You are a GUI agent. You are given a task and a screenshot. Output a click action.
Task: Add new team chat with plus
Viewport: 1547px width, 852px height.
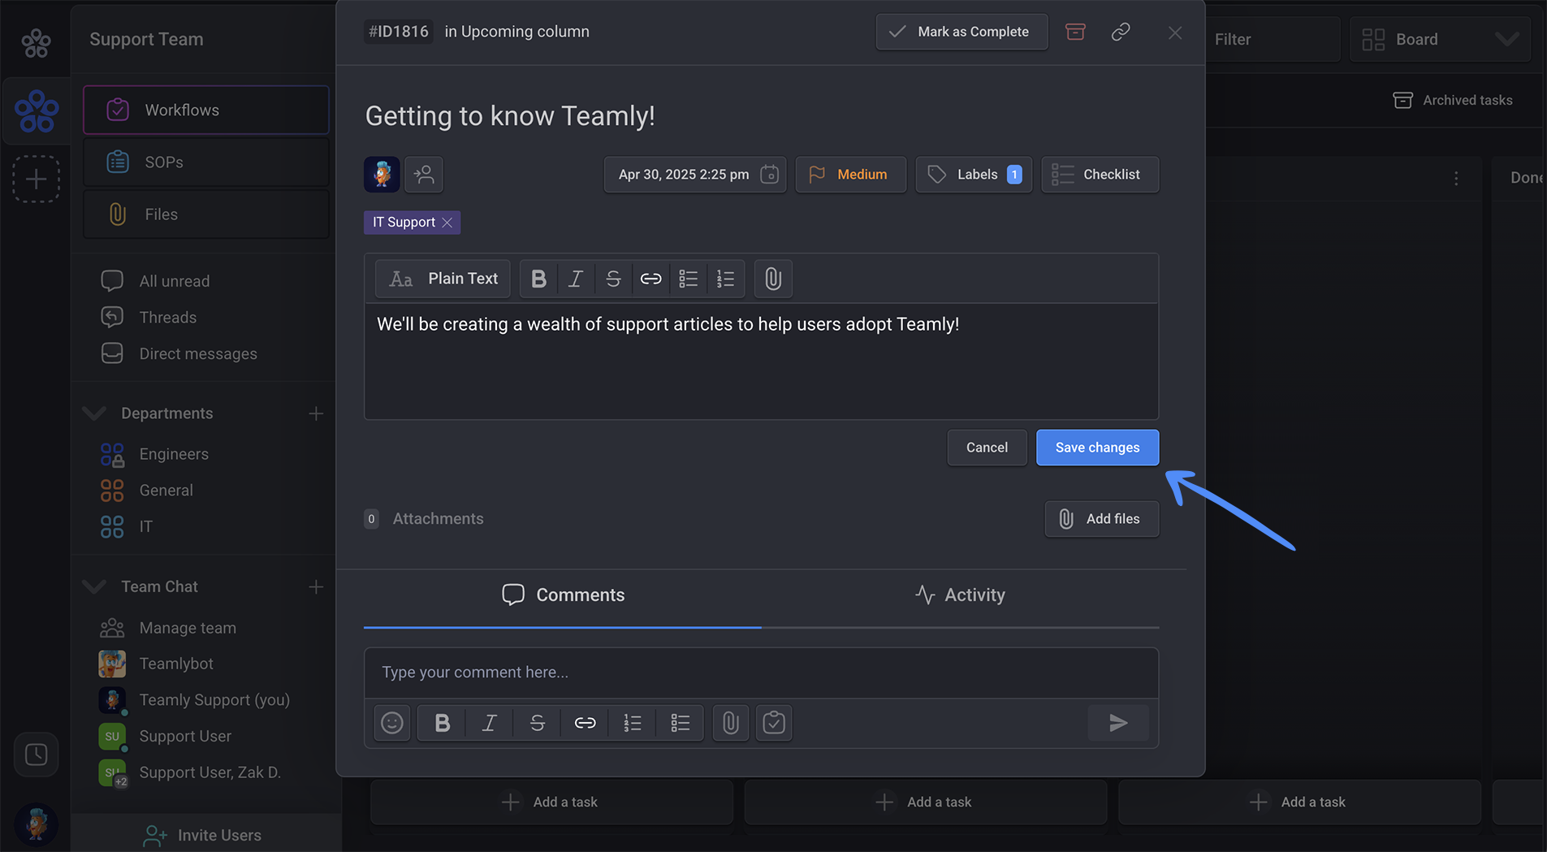point(316,586)
